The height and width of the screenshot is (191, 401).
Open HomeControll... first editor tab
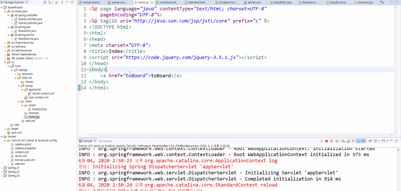coord(90,2)
